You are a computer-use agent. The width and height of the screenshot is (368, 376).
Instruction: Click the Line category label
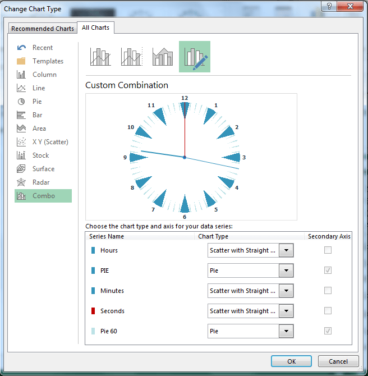point(39,88)
